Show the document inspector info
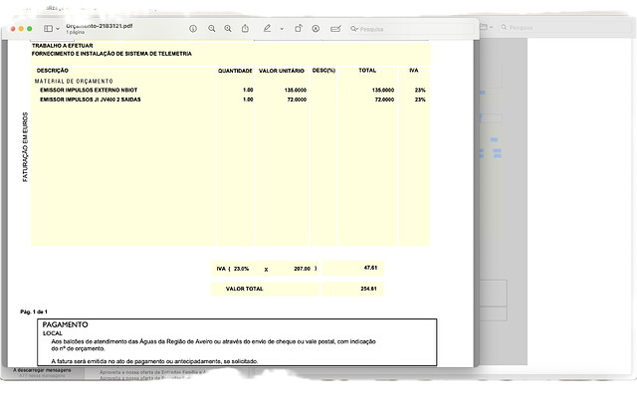637x413 pixels. (x=193, y=29)
